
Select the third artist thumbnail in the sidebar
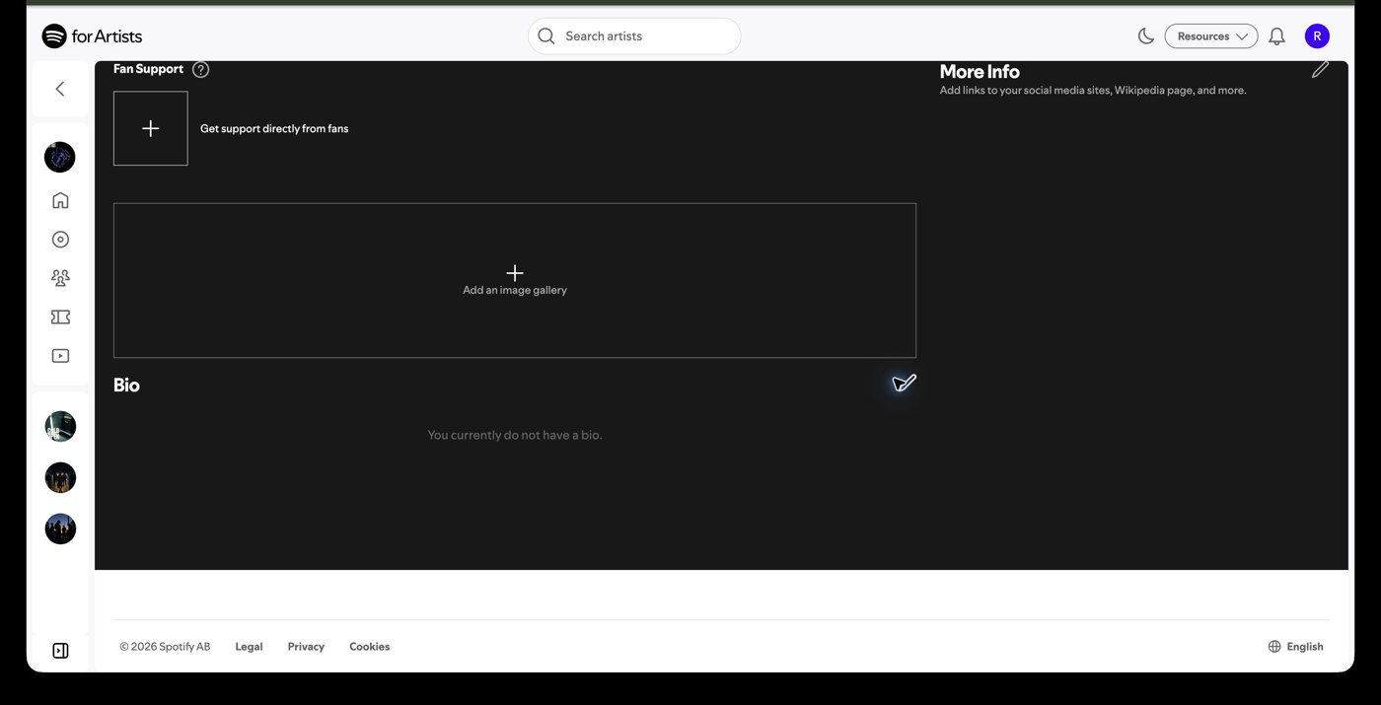click(60, 529)
